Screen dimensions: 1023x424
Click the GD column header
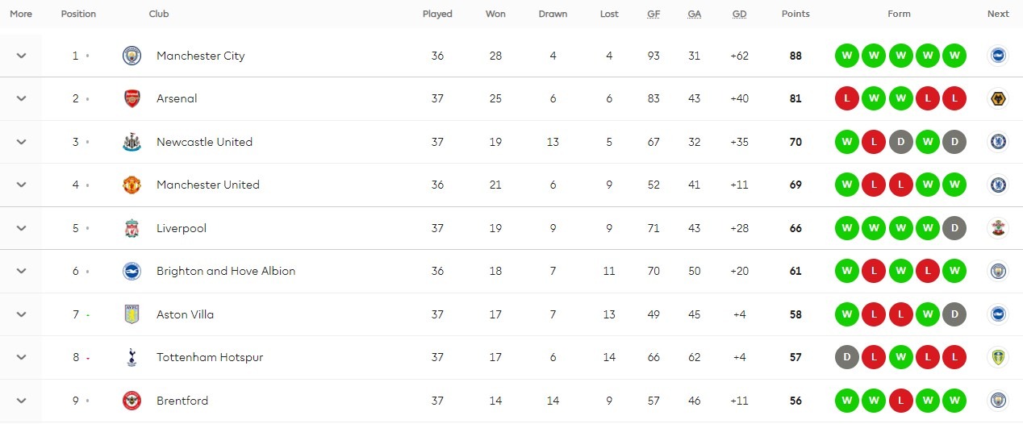[x=739, y=14]
